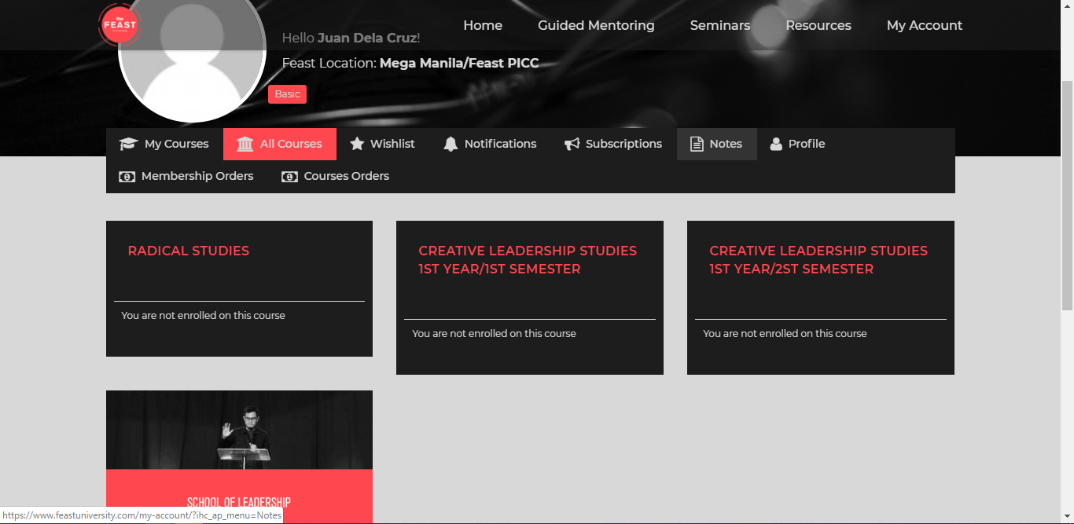Open My Account in top navigation
Screen dimensions: 1074x524
point(925,25)
